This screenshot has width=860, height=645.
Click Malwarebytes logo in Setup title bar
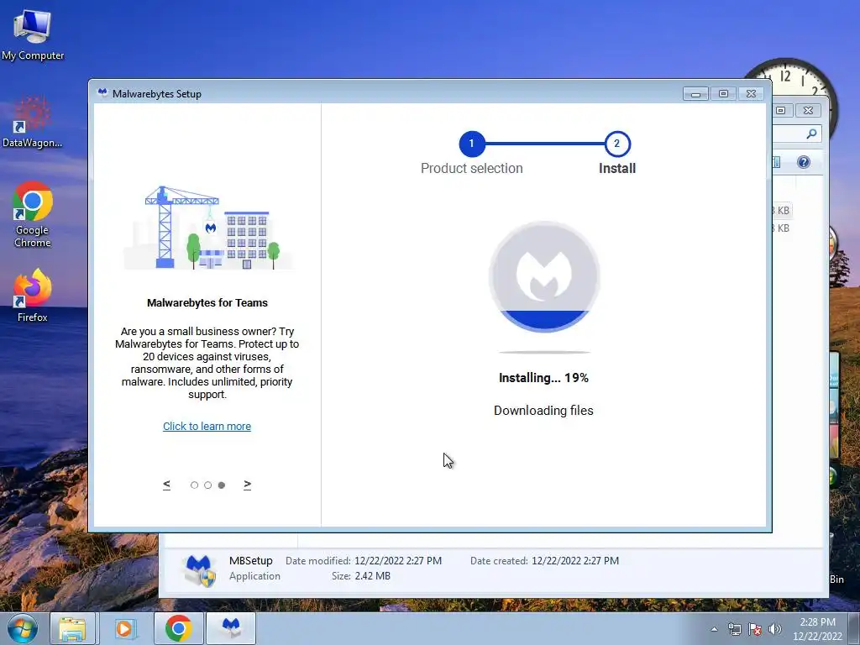pos(102,93)
